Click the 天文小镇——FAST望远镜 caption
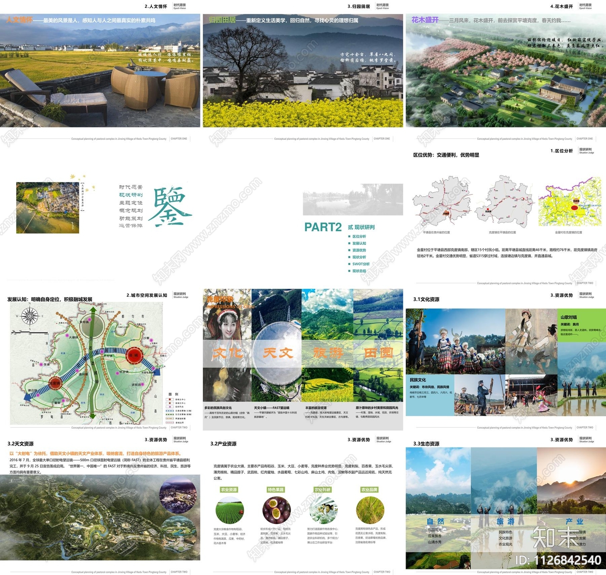The height and width of the screenshot is (575, 606). point(272,408)
